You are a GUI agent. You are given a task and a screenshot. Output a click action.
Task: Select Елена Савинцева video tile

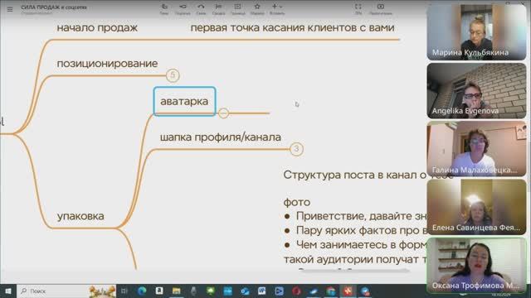(x=476, y=207)
